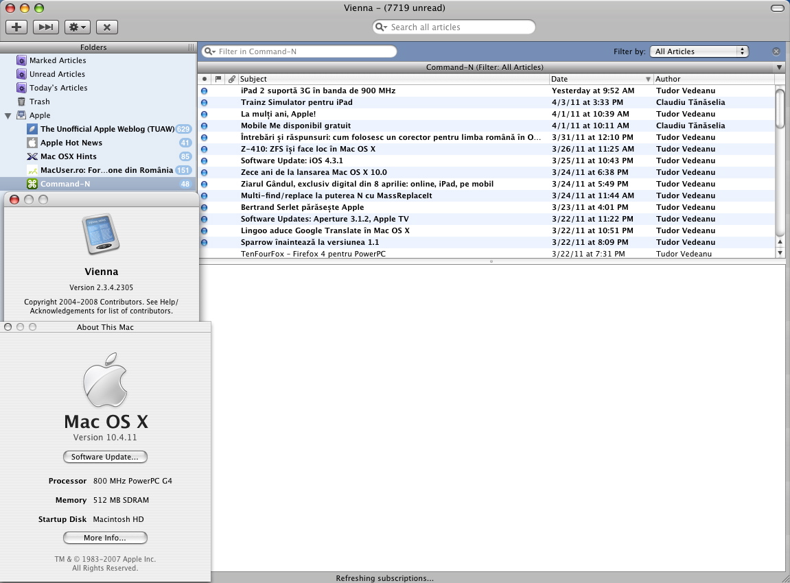Select the Marked Articles smart folder
The height and width of the screenshot is (583, 790).
(x=98, y=60)
